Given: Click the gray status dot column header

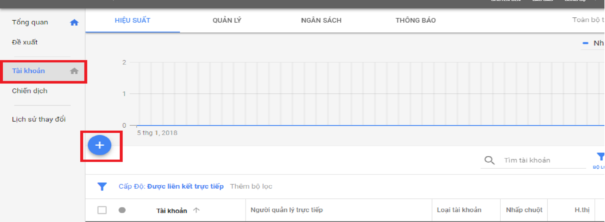Looking at the screenshot, I should coord(122,210).
